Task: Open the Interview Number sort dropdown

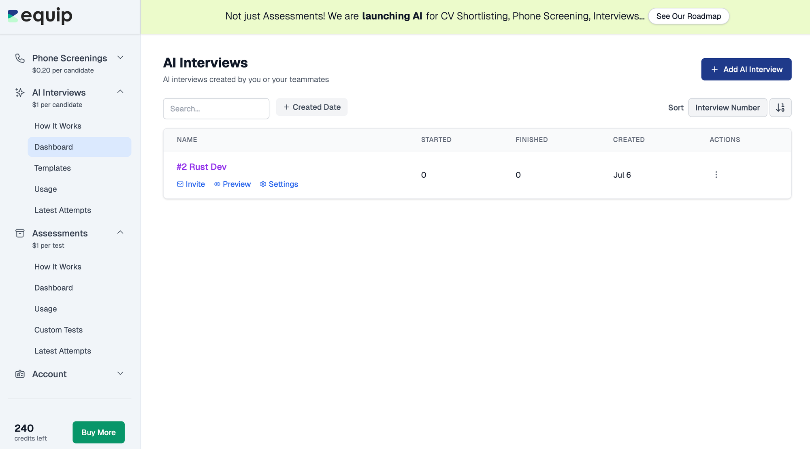Action: pyautogui.click(x=727, y=108)
